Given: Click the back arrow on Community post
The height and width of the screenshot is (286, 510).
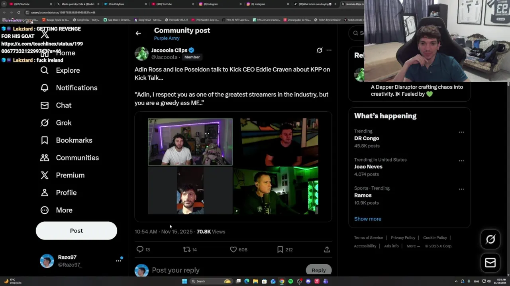Looking at the screenshot, I should [x=138, y=33].
